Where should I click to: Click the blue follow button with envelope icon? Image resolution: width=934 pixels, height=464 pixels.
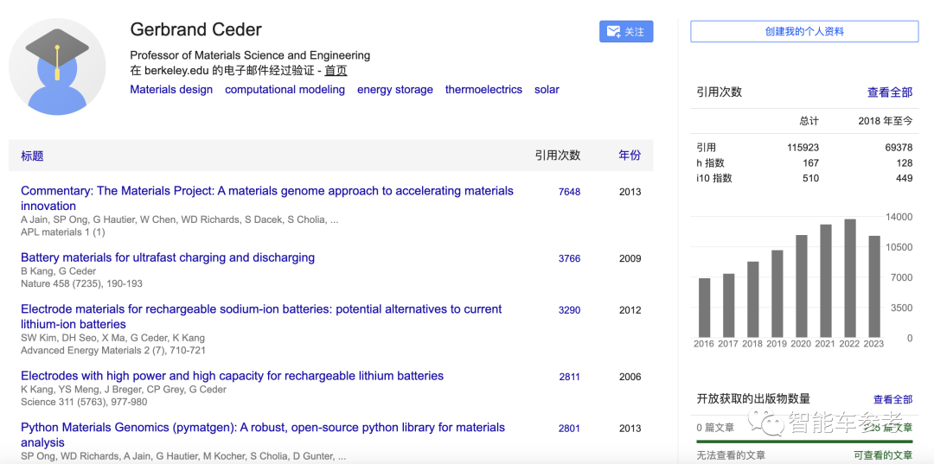(x=625, y=32)
